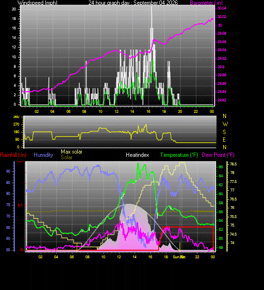
Task: Click the 0.1 rainfall scale marker
Action: pos(20,205)
